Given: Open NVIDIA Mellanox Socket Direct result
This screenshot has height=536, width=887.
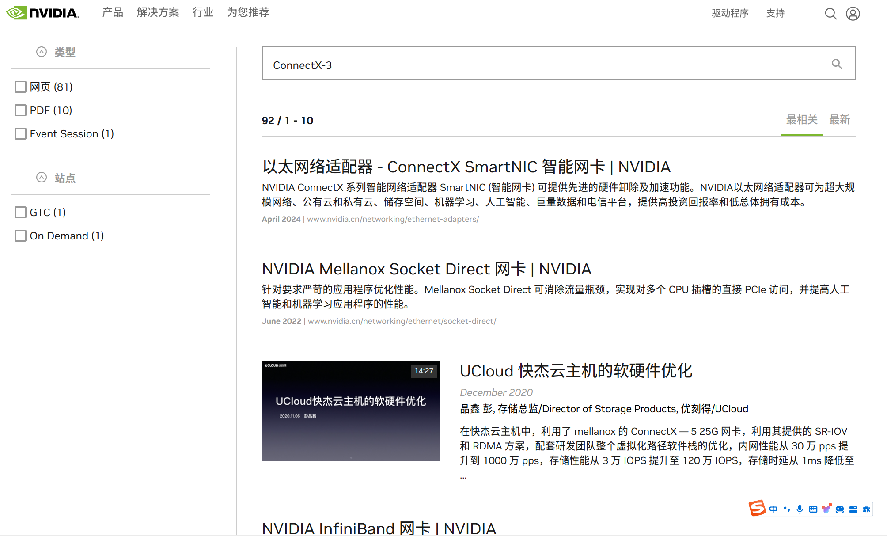Looking at the screenshot, I should (426, 269).
